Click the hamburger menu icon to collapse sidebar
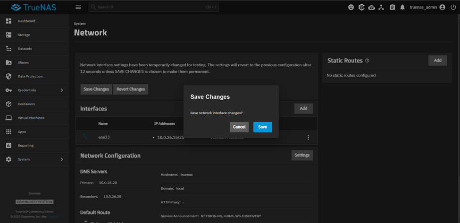 click(x=78, y=7)
